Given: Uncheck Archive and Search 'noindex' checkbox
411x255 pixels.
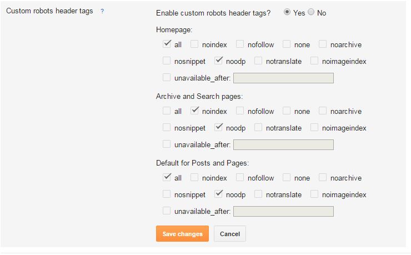Looking at the screenshot, I should (194, 111).
